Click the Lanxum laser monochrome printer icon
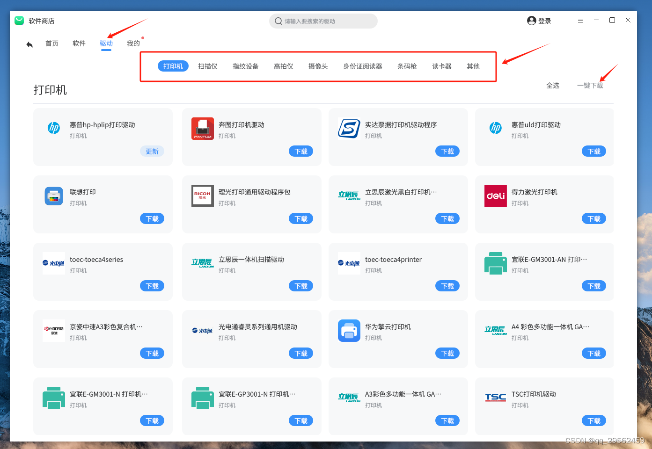Screen dimensions: 652x449 click(349, 196)
